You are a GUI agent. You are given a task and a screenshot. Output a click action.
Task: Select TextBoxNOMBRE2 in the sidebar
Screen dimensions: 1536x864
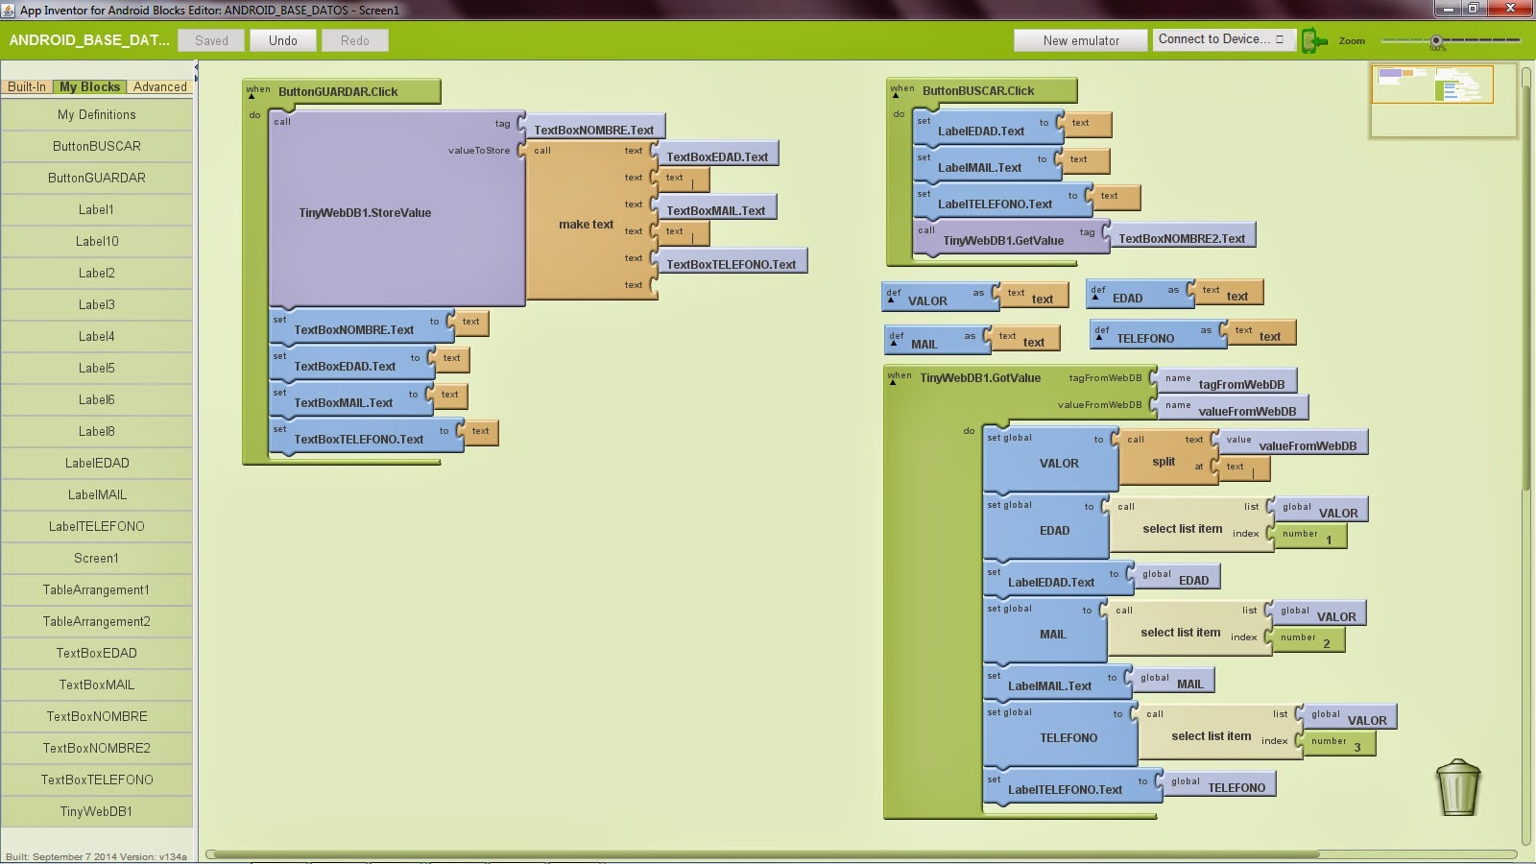click(x=96, y=748)
